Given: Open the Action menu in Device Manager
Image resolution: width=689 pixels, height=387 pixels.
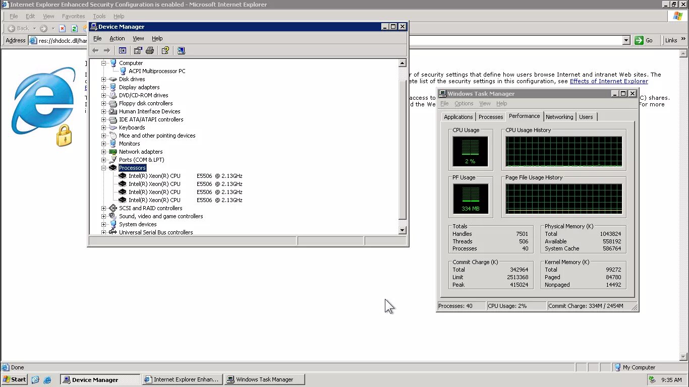Looking at the screenshot, I should pyautogui.click(x=117, y=38).
